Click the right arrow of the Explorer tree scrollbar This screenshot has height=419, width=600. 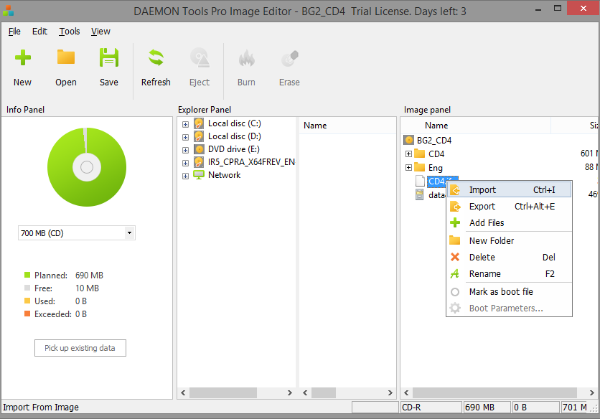[290, 392]
